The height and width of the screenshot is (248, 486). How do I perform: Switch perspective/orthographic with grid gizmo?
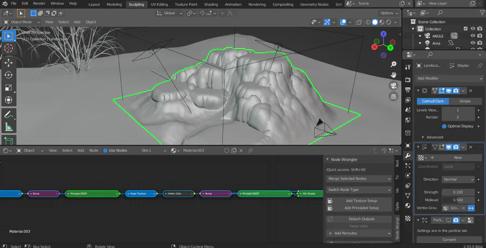click(393, 97)
